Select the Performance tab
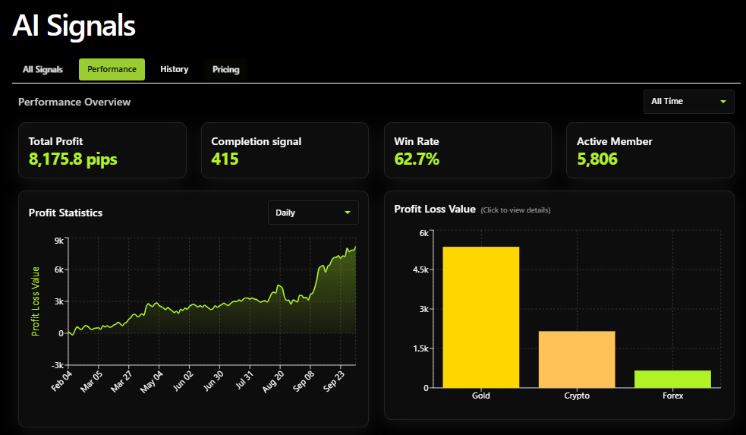The height and width of the screenshot is (435, 746). tap(112, 69)
